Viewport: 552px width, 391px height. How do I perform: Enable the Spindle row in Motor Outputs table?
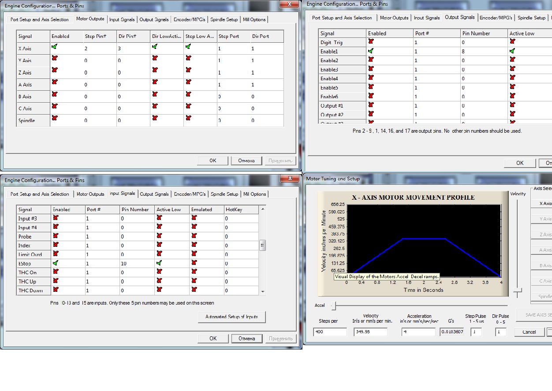[54, 118]
